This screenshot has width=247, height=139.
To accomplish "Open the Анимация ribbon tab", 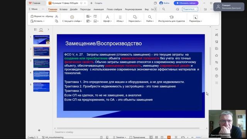I will [x=99, y=9].
